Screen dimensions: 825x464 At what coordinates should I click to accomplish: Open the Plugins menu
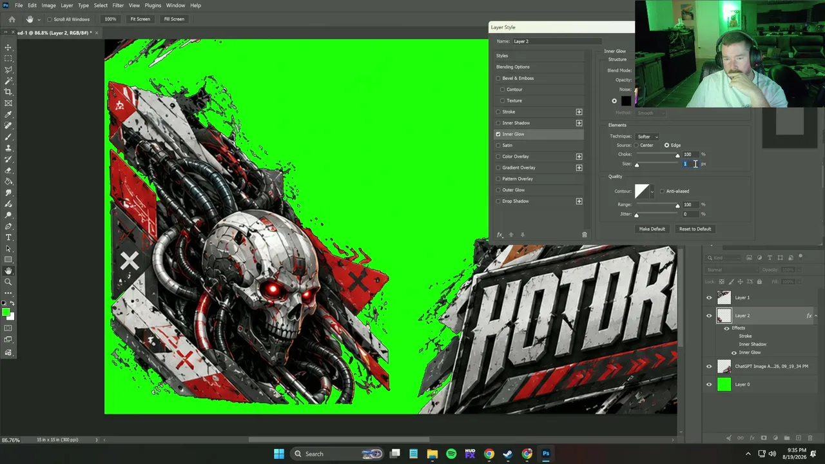[153, 5]
